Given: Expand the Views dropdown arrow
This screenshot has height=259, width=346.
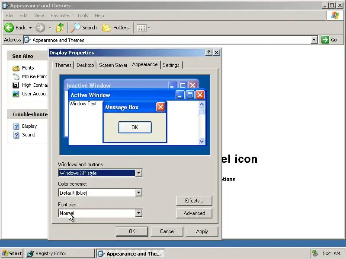Looking at the screenshot, I should point(149,28).
